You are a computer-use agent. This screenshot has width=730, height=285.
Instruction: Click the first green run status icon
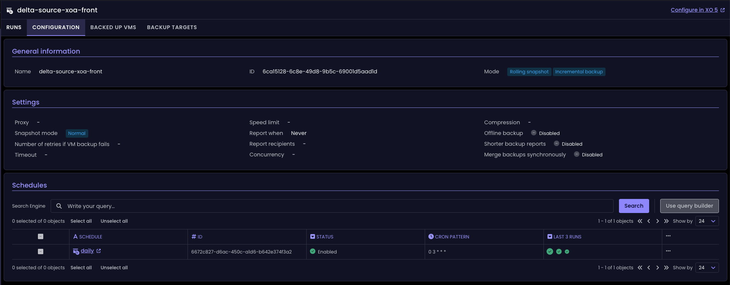pos(550,252)
